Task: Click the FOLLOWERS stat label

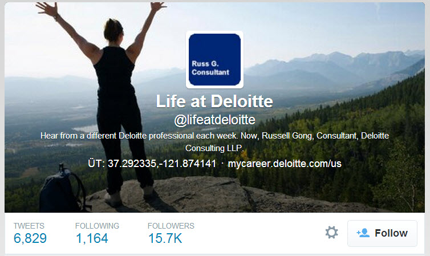Action: [171, 226]
